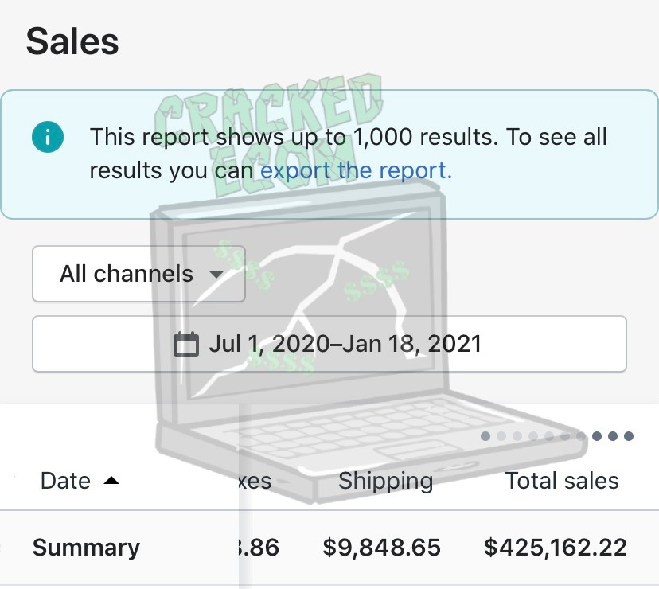The width and height of the screenshot is (659, 589).
Task: Sort by the Total sales column header
Action: pos(562,481)
